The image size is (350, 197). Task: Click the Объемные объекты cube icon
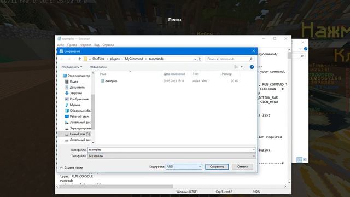point(67,111)
